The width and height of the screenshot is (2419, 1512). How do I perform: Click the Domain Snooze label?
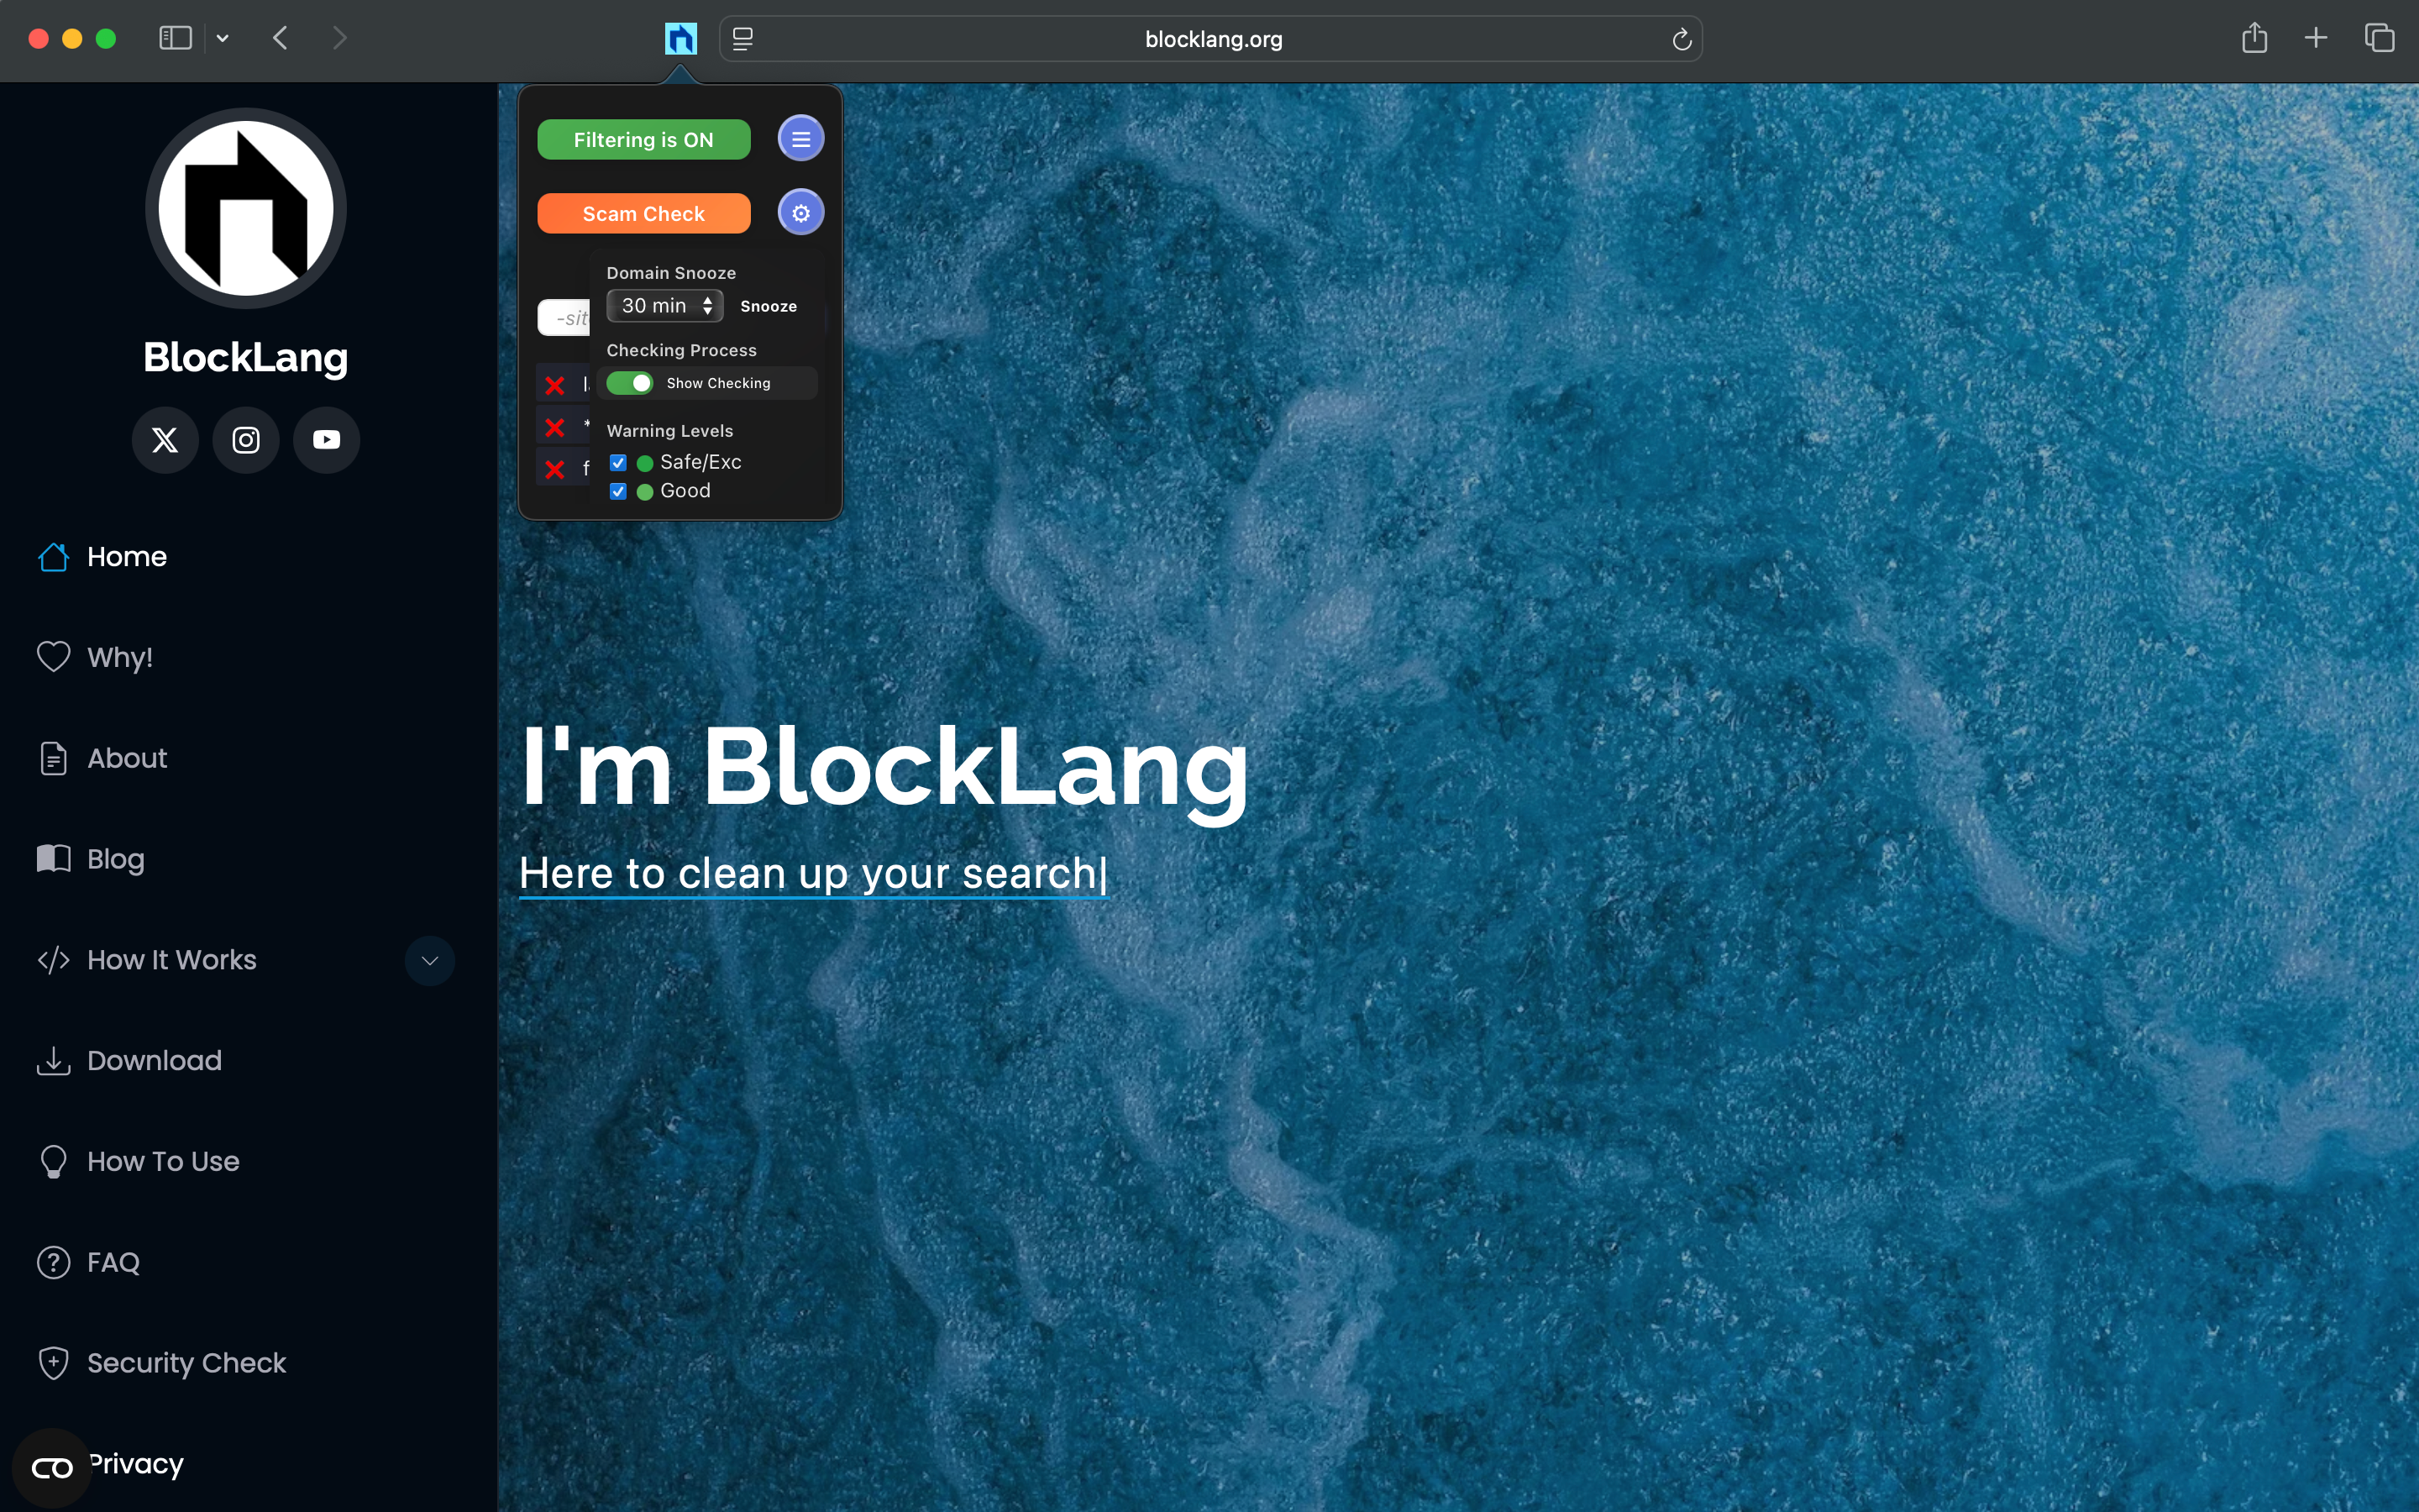pyautogui.click(x=672, y=273)
